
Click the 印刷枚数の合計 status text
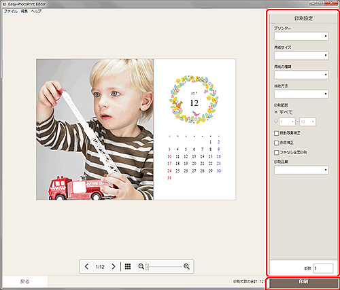249,281
